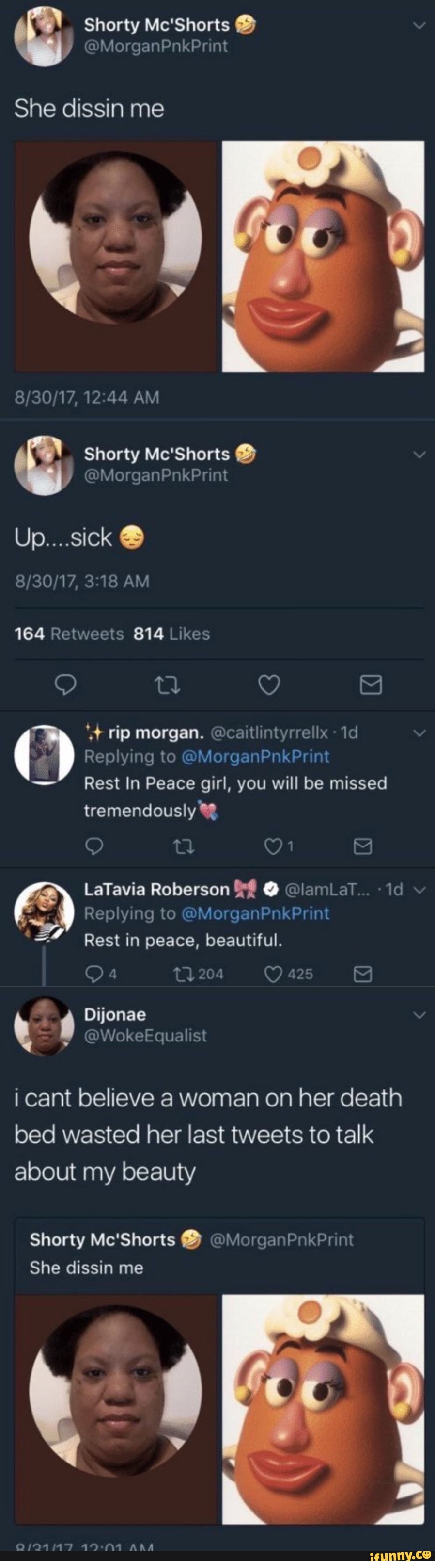Like the "Up....sick" tweet
Viewport: 435px width, 1561px height.
pos(269,685)
